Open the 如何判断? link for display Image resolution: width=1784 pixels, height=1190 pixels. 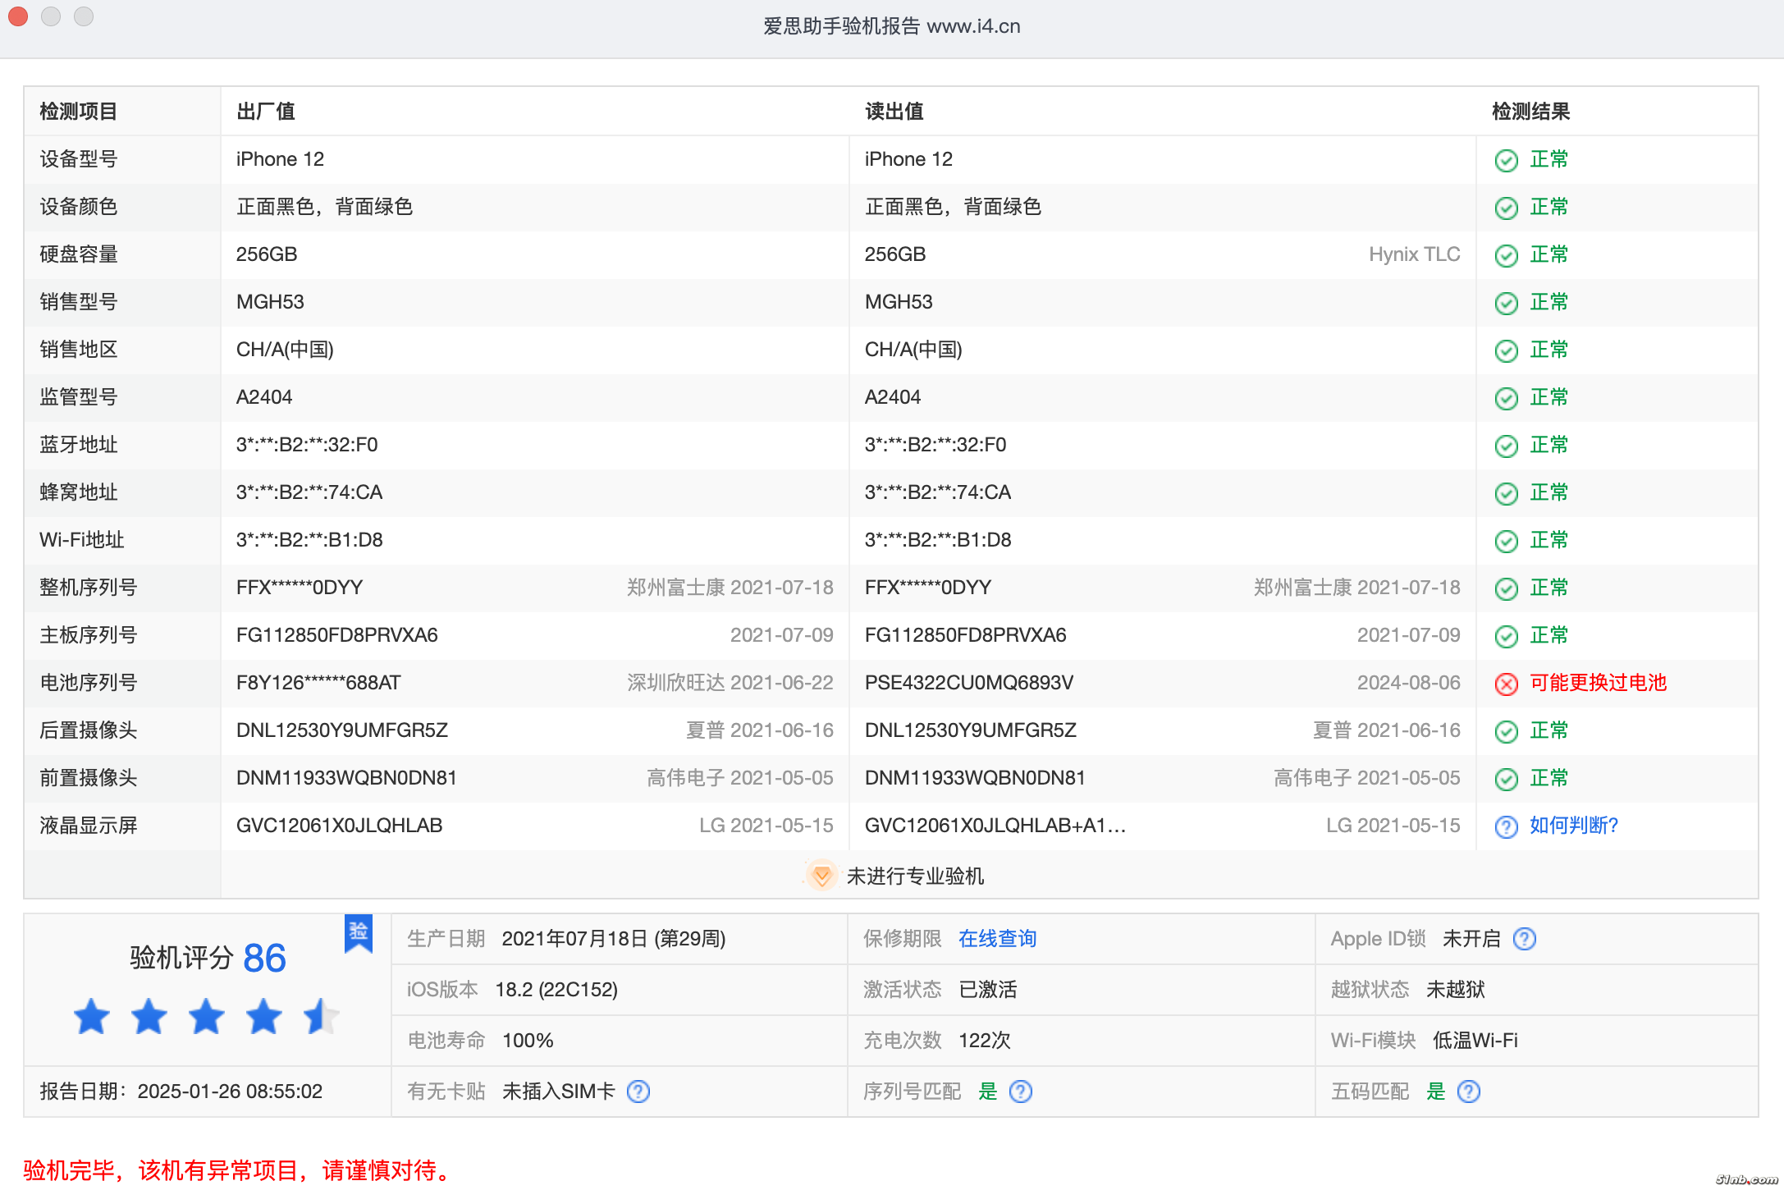pyautogui.click(x=1573, y=826)
